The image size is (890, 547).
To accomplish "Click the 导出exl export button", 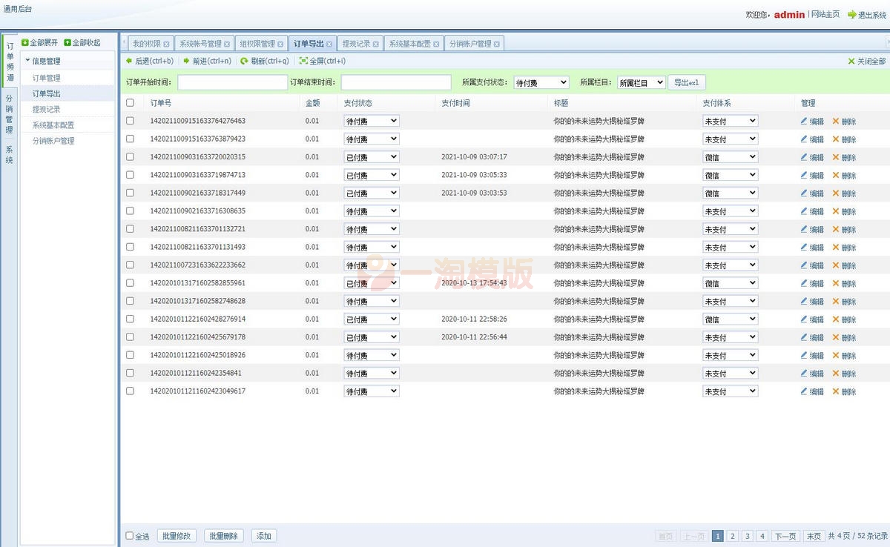I will (x=686, y=82).
